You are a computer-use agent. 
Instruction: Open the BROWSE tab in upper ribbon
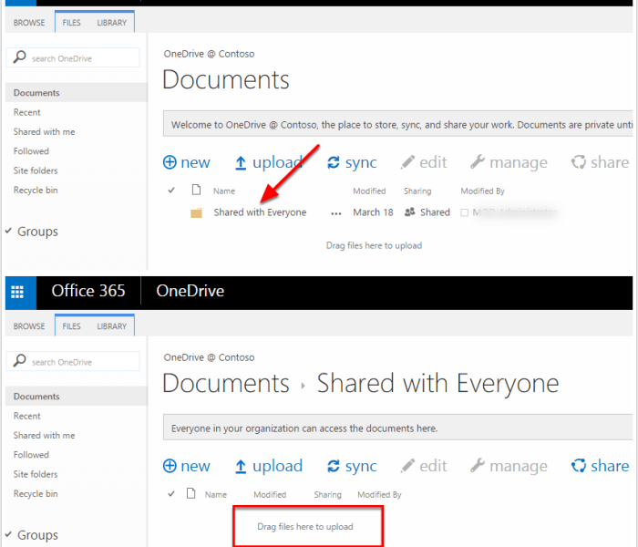[29, 23]
